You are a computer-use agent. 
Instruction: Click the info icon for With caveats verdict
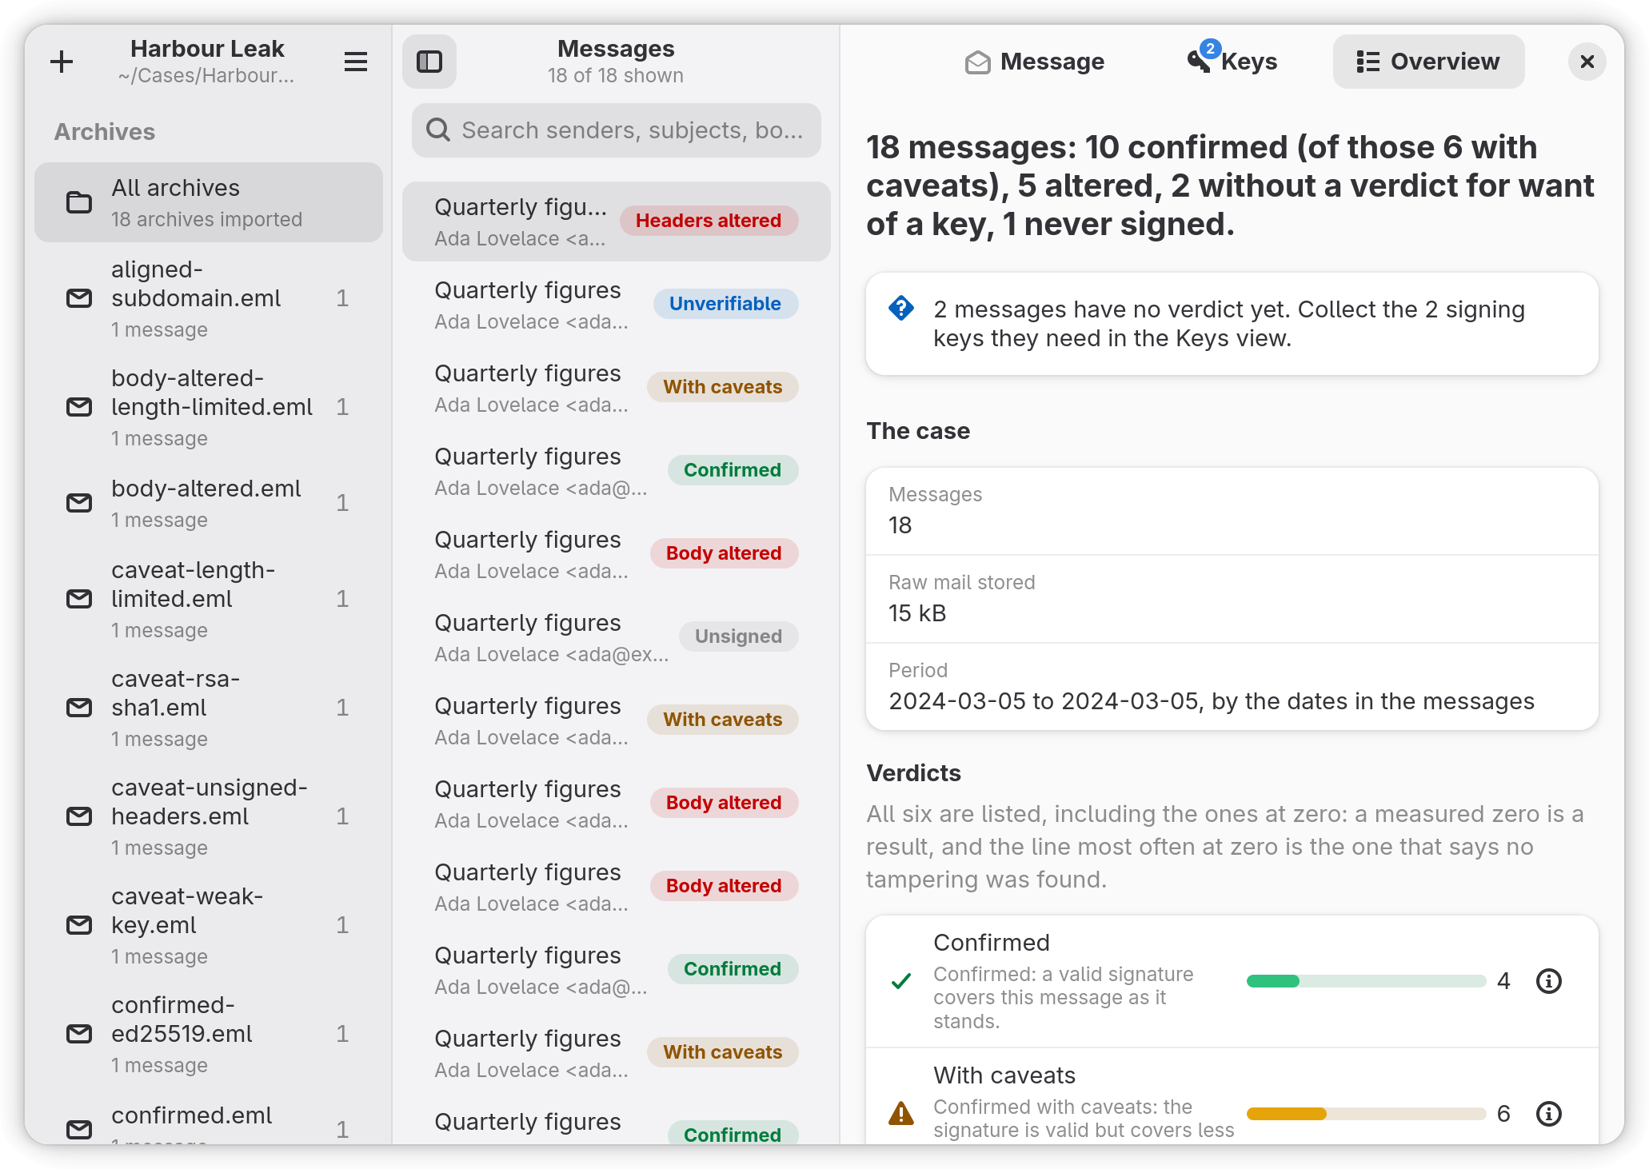(1549, 1114)
